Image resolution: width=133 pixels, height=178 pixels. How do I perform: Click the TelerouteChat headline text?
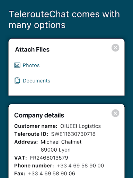point(64,19)
